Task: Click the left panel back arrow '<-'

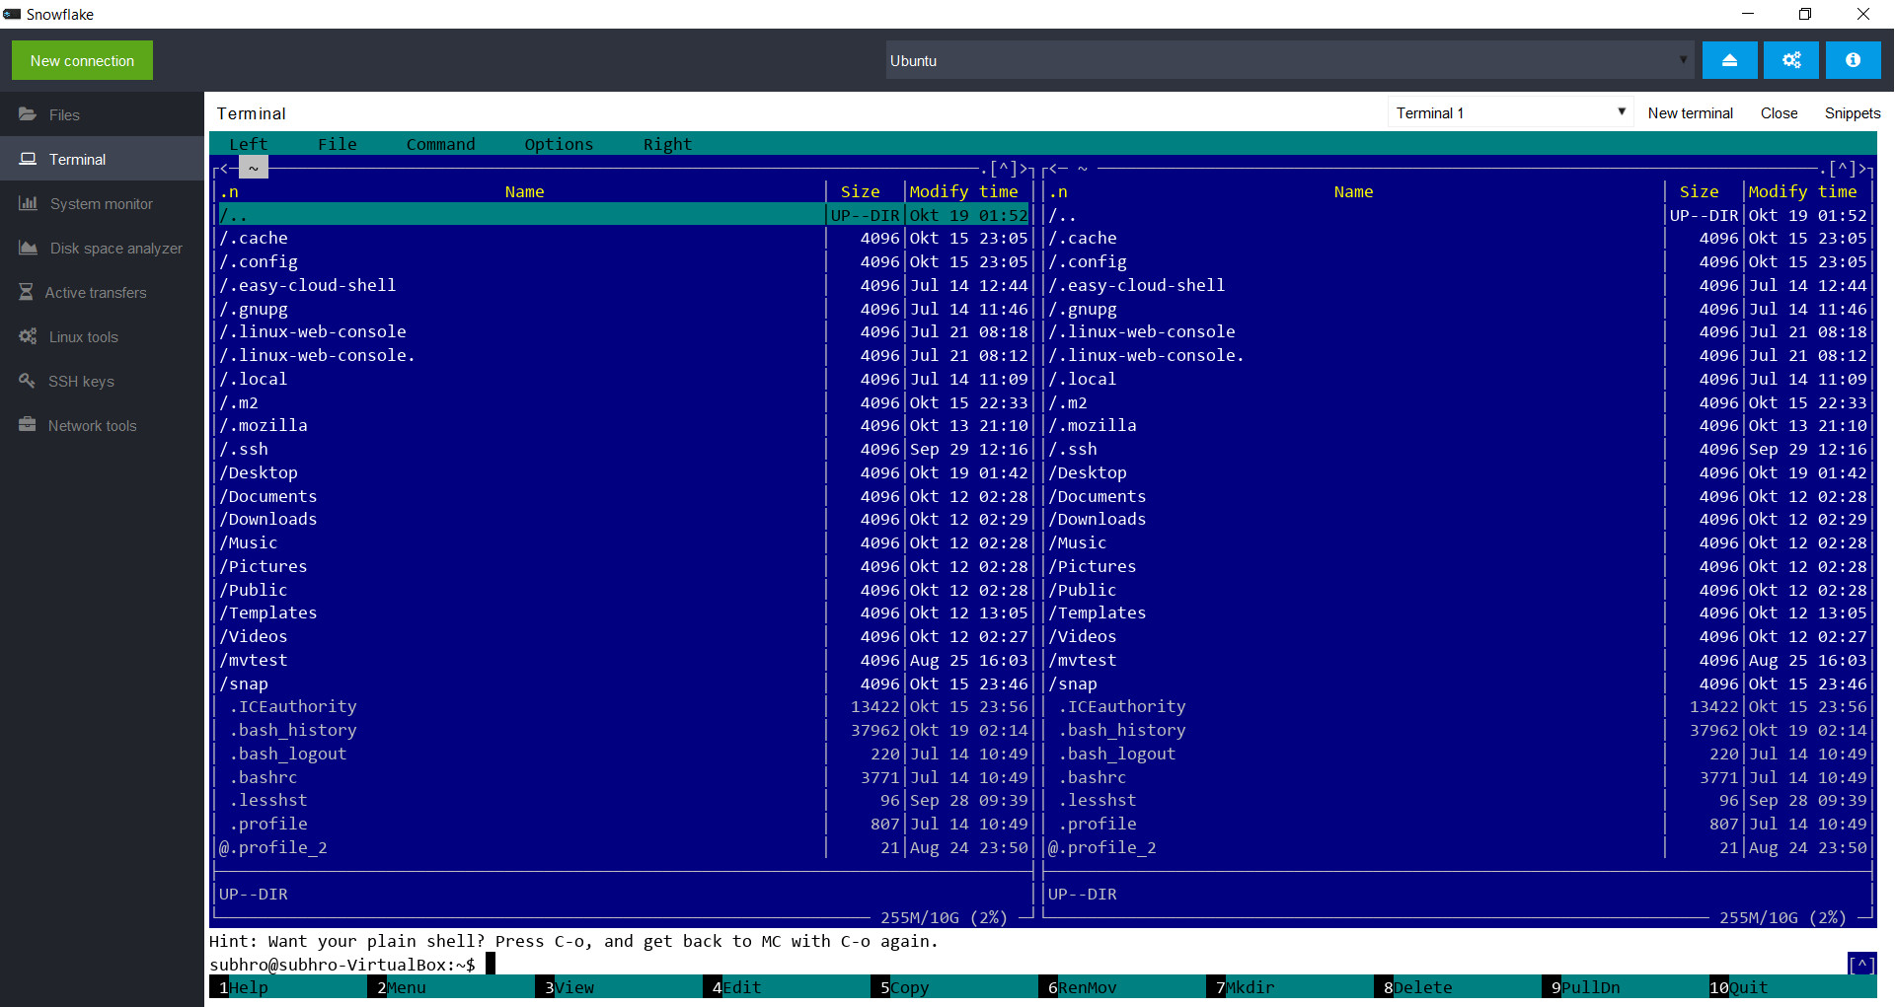Action: [229, 169]
